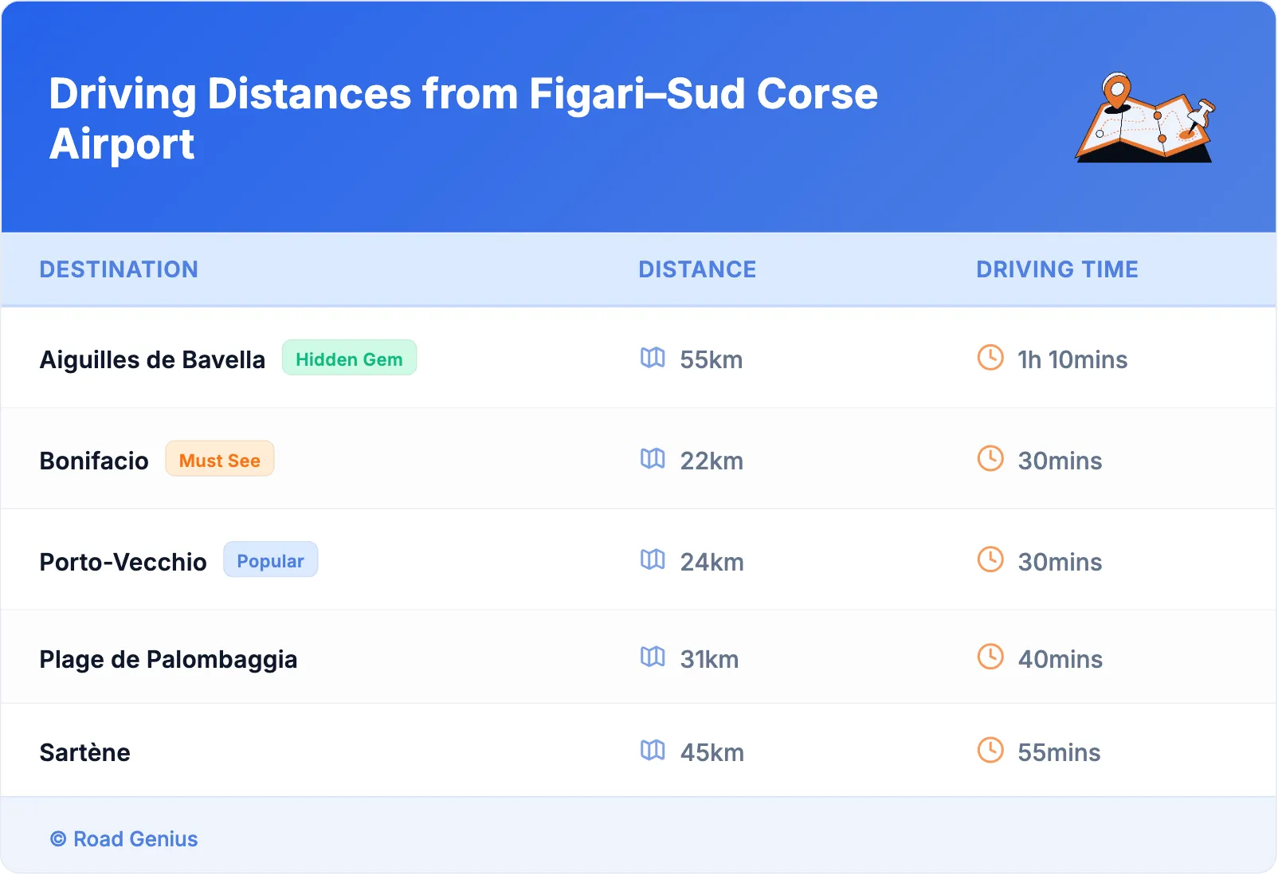Viewport: 1278px width, 875px height.
Task: Click the map icon beside 55km
Action: [653, 358]
